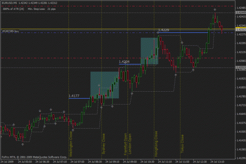Click the "24 Jul 06:30" time axis label
Image resolution: width=246 pixels, height=164 pixels.
[43, 162]
